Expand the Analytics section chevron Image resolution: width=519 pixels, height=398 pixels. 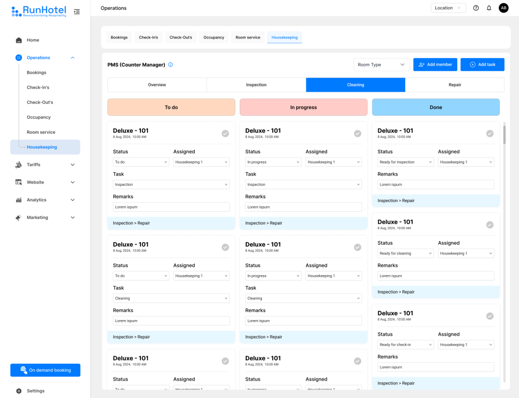[73, 200]
